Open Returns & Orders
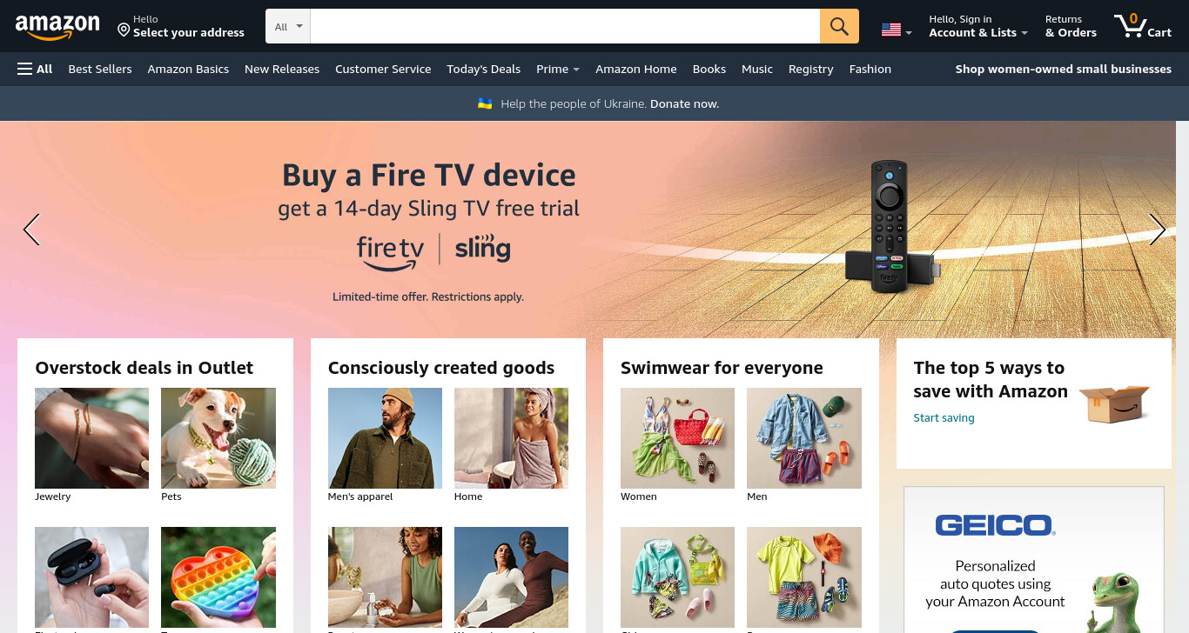The width and height of the screenshot is (1189, 633). (x=1071, y=26)
